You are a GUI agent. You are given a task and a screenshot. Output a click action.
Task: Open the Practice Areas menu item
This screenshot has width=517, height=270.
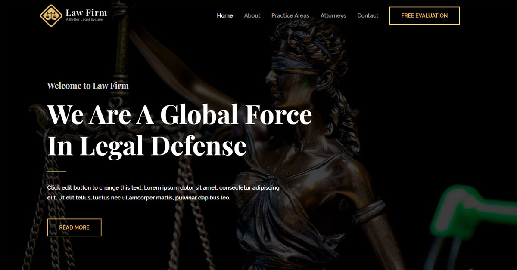(x=290, y=15)
